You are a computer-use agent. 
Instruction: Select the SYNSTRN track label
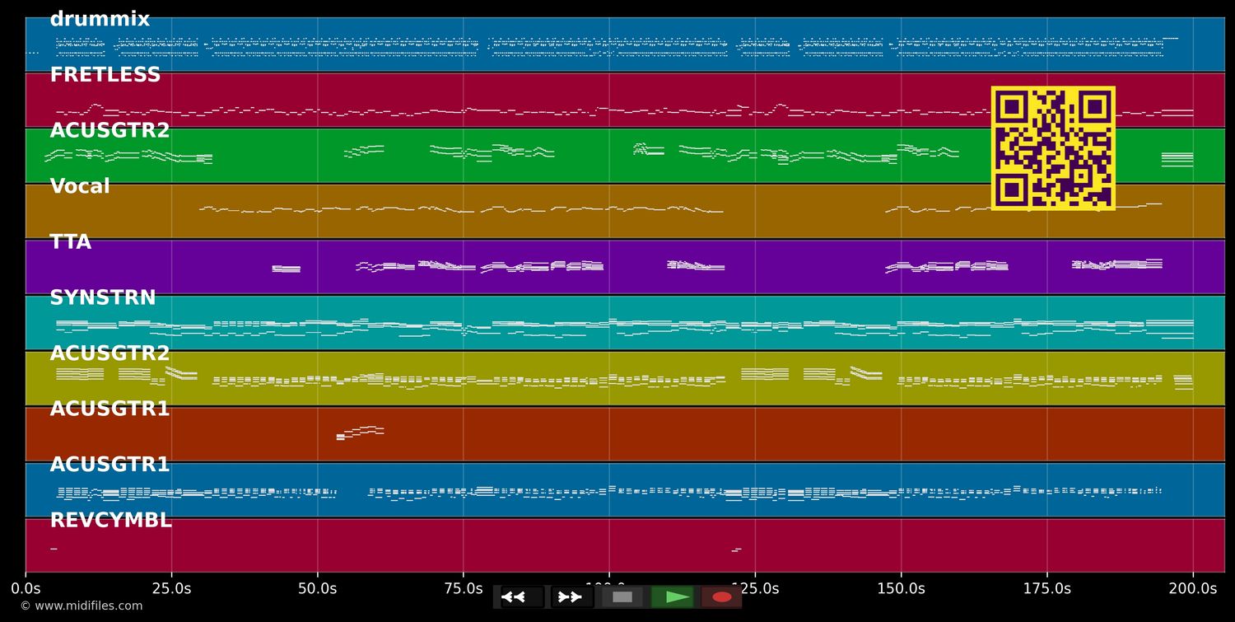click(x=102, y=298)
